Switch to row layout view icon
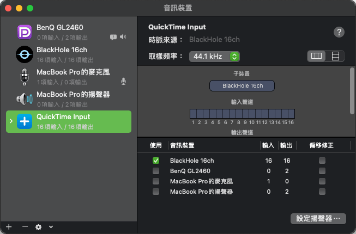This screenshot has height=234, width=356. (335, 56)
